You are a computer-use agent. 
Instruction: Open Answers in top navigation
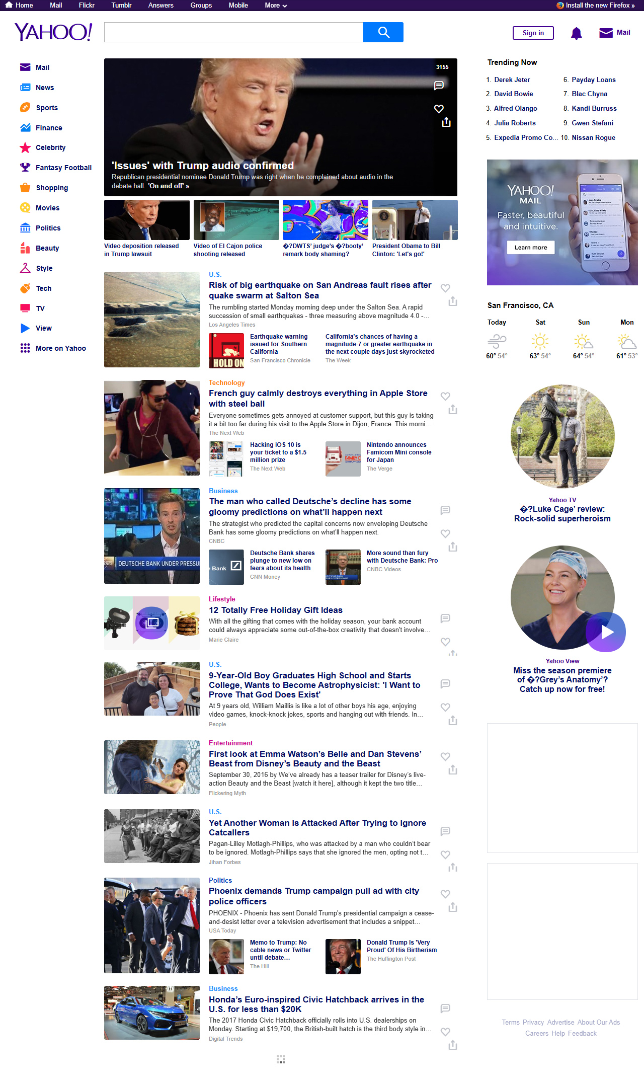click(x=160, y=5)
